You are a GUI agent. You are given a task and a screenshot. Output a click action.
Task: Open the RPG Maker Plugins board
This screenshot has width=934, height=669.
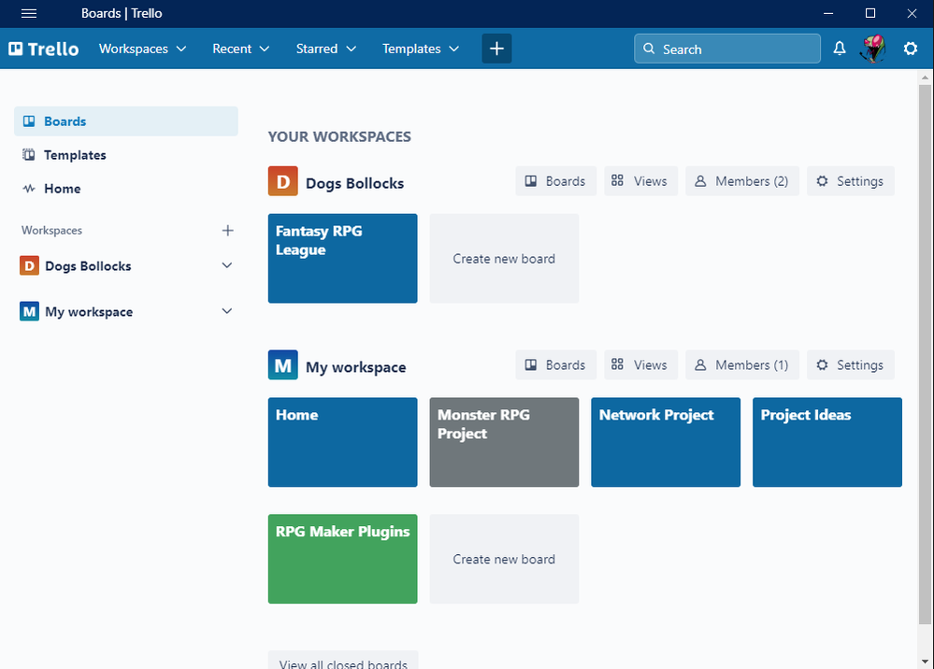pos(342,559)
